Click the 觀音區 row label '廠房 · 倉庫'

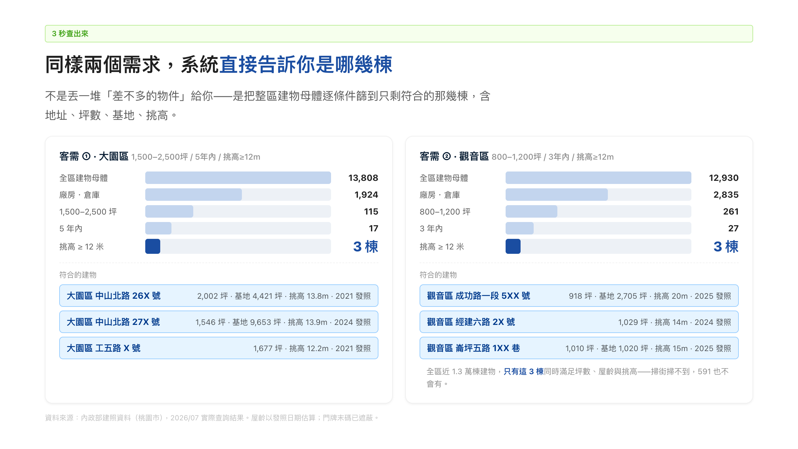tap(440, 195)
